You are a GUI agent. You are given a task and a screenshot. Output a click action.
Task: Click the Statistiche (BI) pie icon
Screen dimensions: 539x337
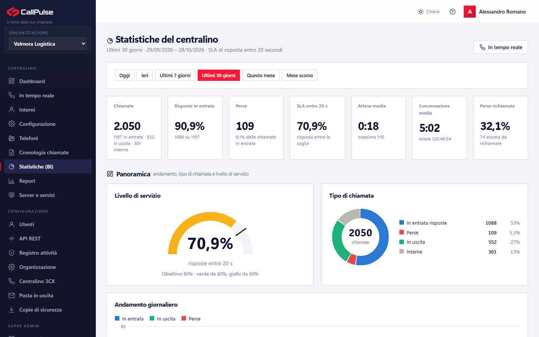click(x=12, y=167)
